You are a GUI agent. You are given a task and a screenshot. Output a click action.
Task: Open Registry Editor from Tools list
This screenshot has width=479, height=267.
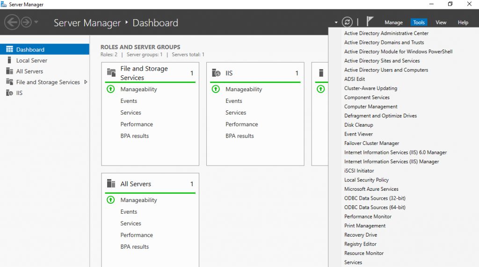point(360,244)
